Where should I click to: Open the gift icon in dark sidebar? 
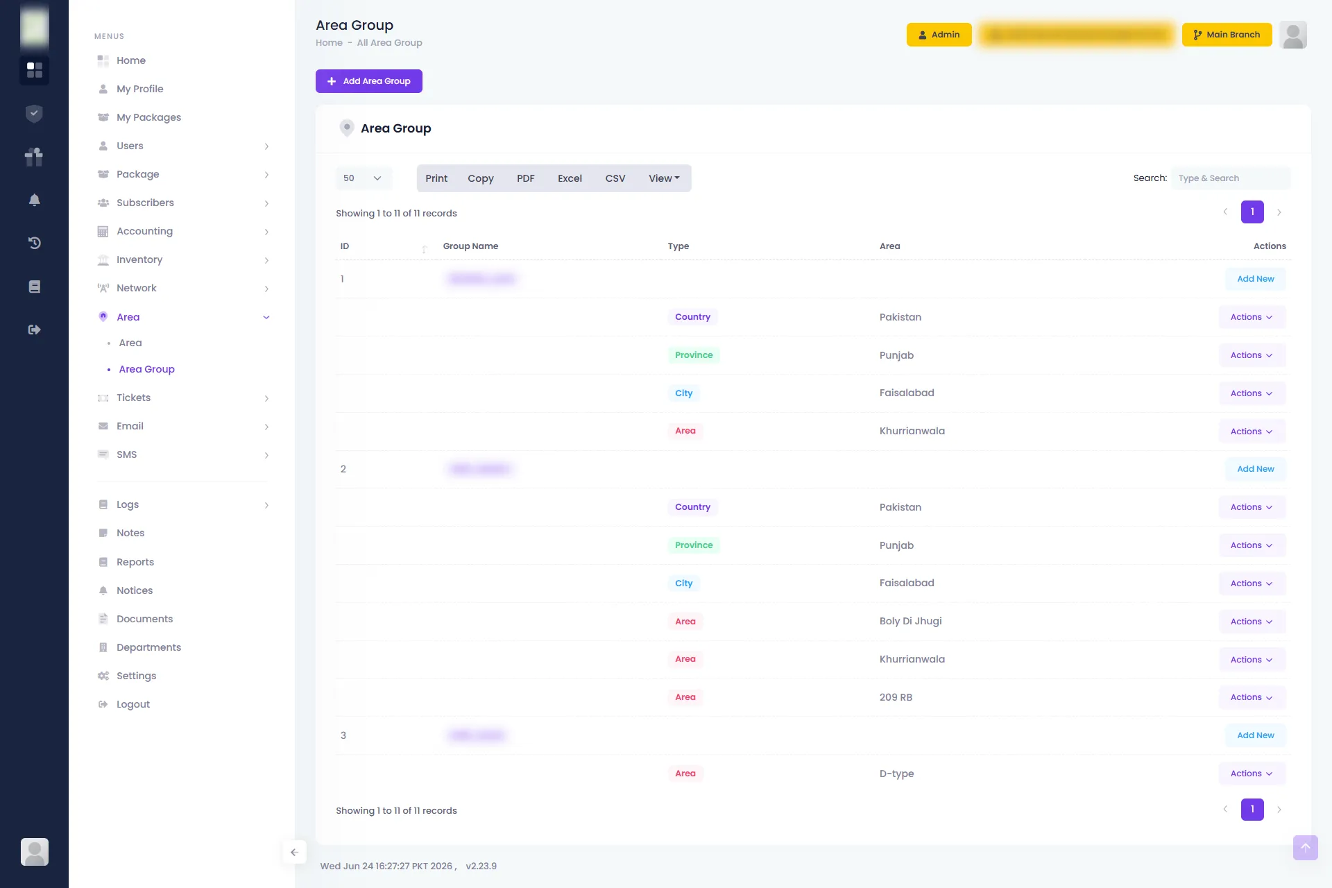click(34, 157)
